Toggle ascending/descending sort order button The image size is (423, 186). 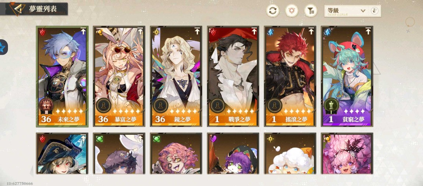[x=375, y=11]
